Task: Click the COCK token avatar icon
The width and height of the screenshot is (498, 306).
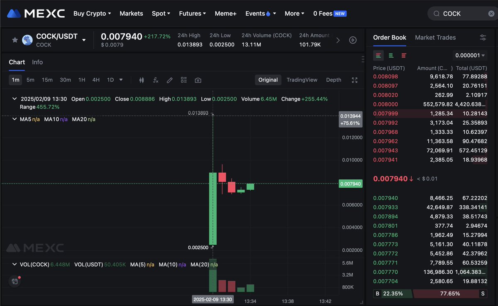Action: [27, 40]
